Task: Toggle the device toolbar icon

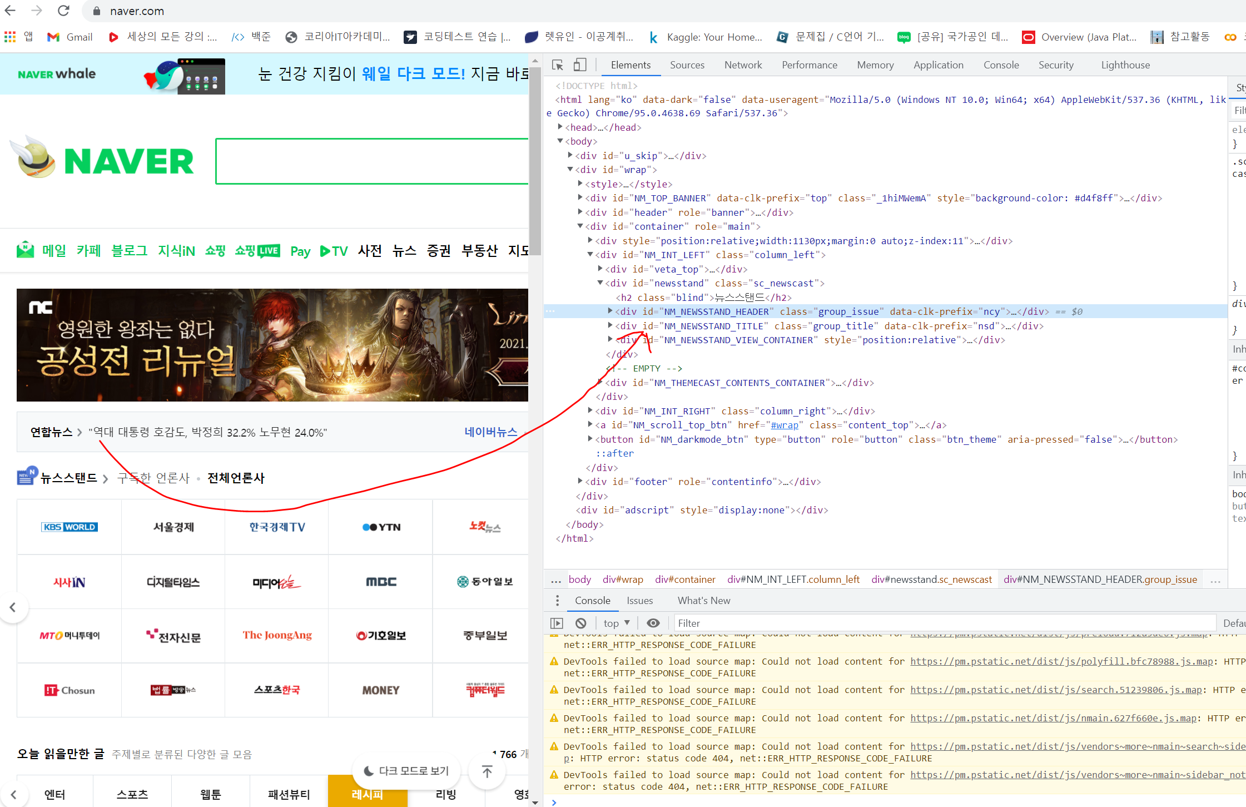Action: pos(580,65)
